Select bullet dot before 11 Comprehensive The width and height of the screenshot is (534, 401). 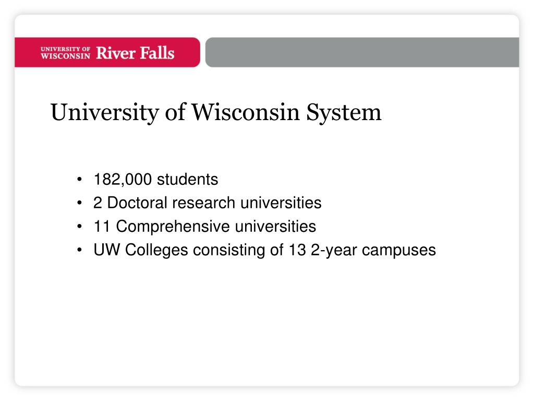coord(79,227)
